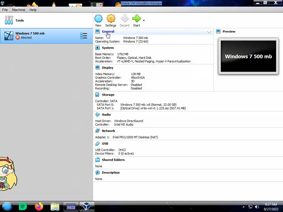Click the Audio section speaker icon
Image resolution: width=283 pixels, height=212 pixels.
98,115
